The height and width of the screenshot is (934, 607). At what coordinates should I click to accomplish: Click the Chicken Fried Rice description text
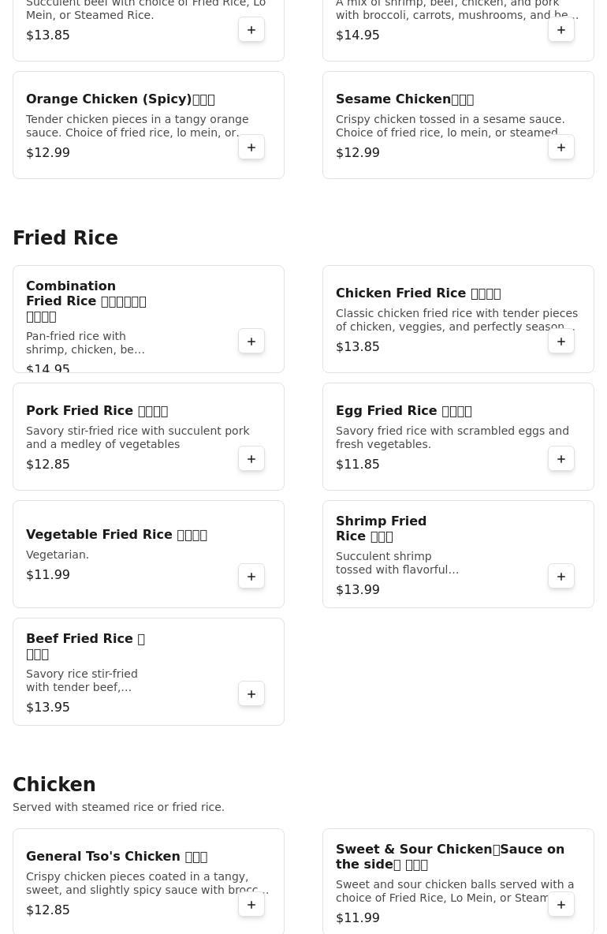point(456,320)
